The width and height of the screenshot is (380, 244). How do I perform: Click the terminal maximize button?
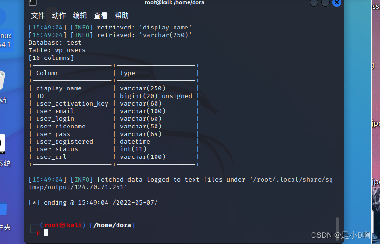(325, 3)
